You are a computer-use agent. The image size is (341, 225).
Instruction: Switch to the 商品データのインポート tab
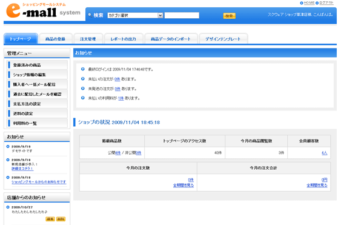[x=171, y=39]
